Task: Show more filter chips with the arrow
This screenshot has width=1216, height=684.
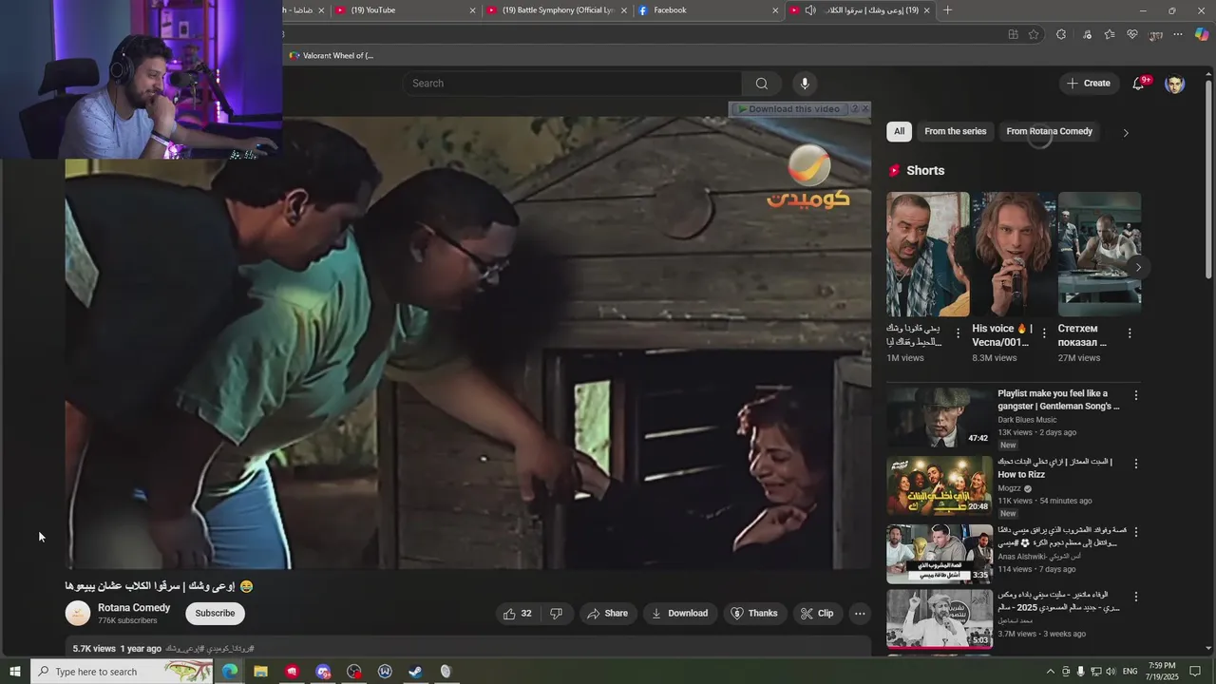Action: pos(1126,133)
